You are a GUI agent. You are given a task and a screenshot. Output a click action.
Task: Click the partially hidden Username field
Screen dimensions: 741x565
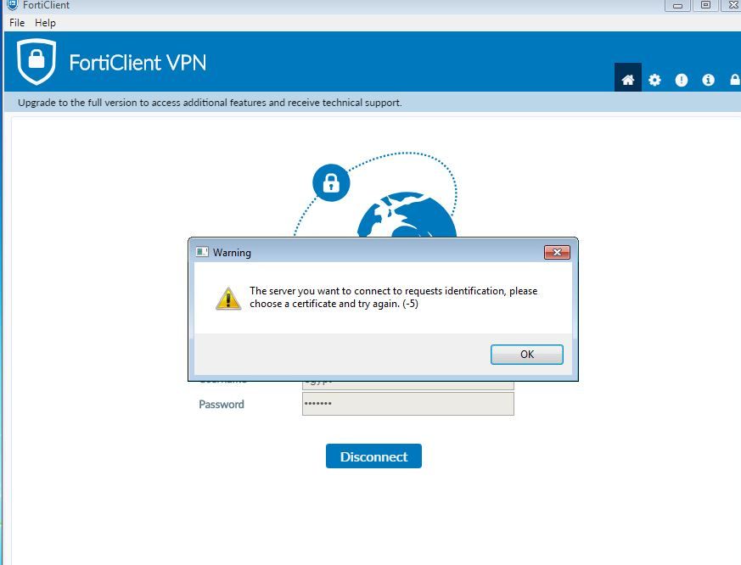click(408, 385)
